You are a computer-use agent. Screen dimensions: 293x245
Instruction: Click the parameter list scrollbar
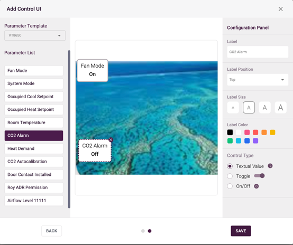pos(69,129)
